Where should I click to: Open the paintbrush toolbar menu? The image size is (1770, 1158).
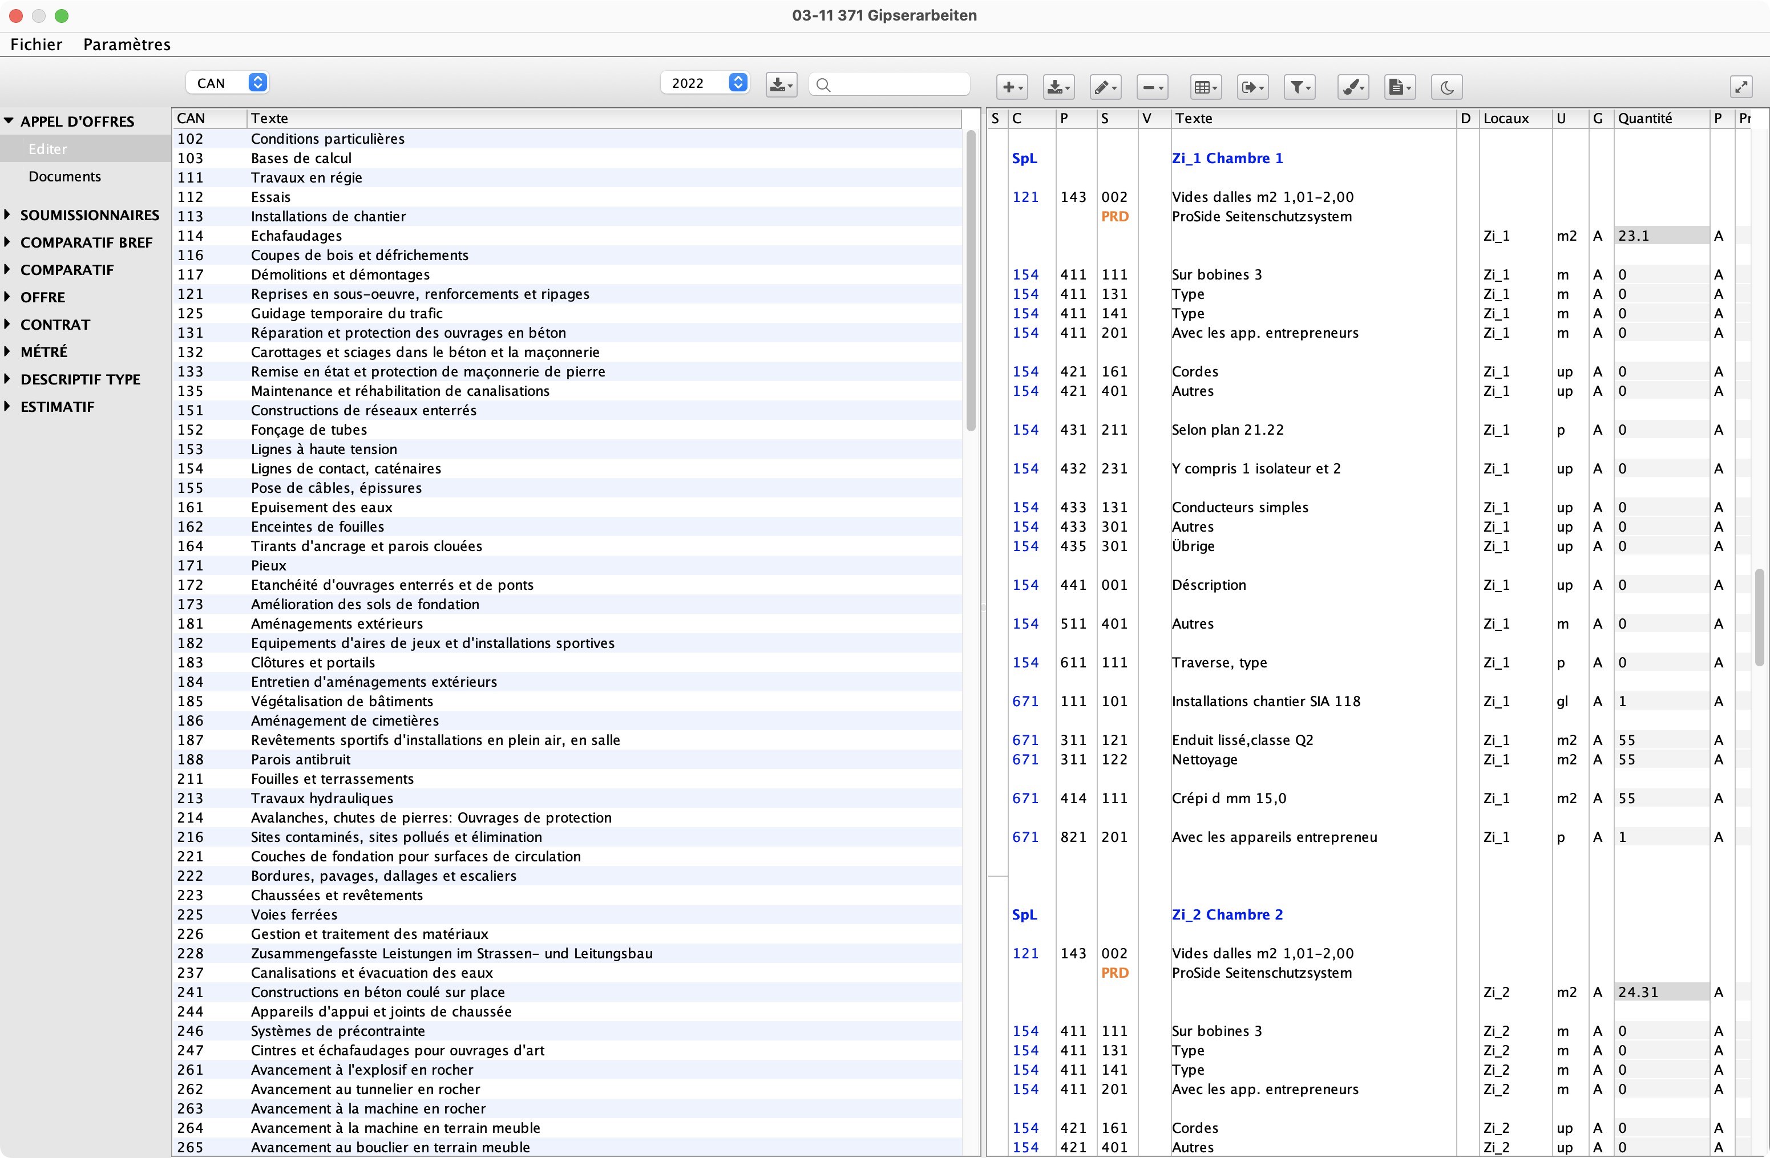(1353, 87)
